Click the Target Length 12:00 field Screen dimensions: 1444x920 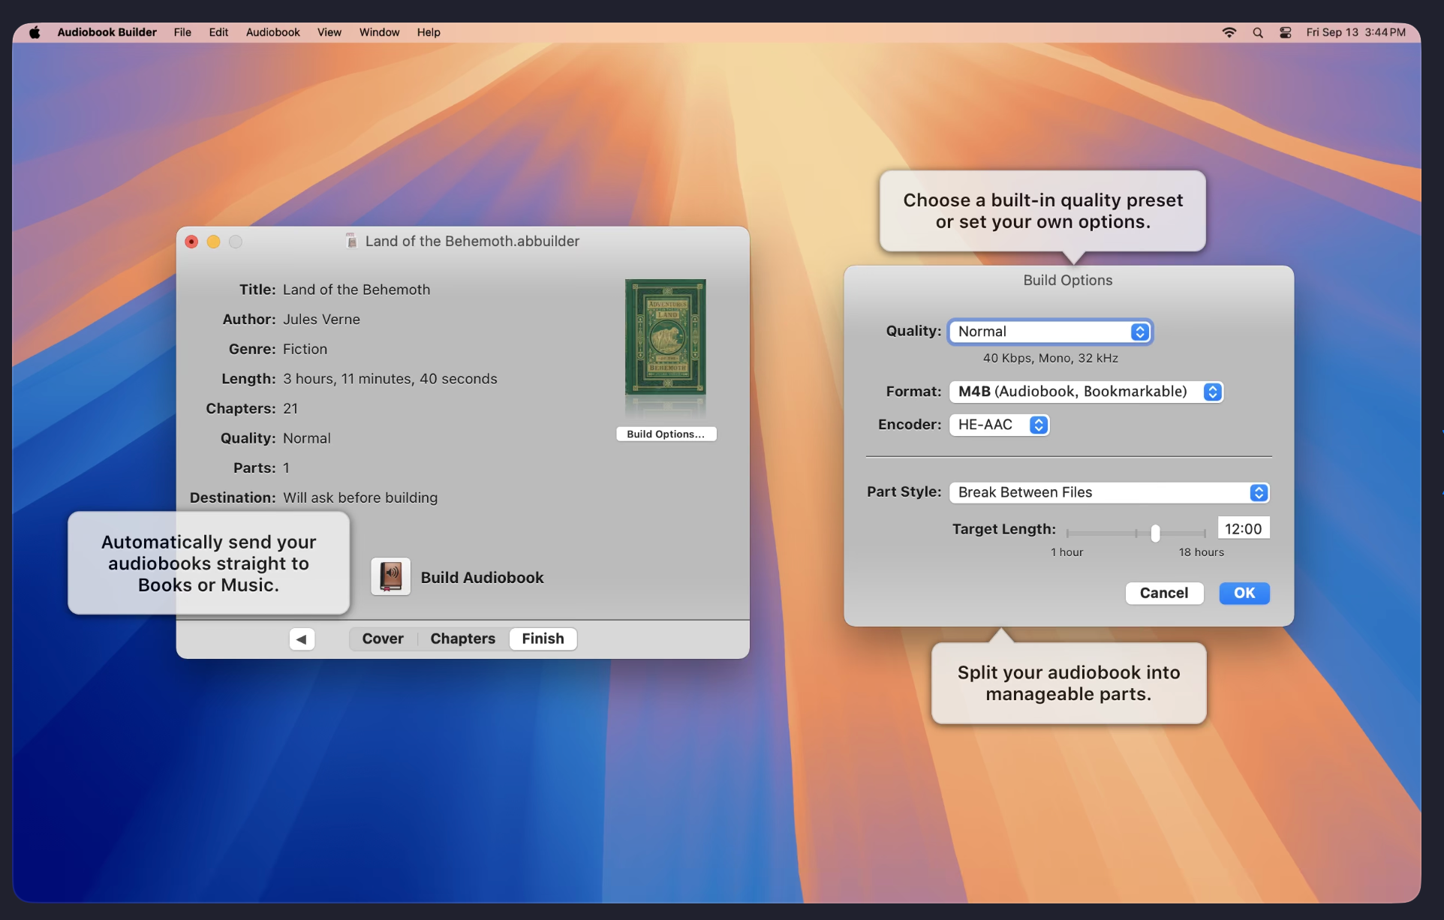[x=1243, y=528]
